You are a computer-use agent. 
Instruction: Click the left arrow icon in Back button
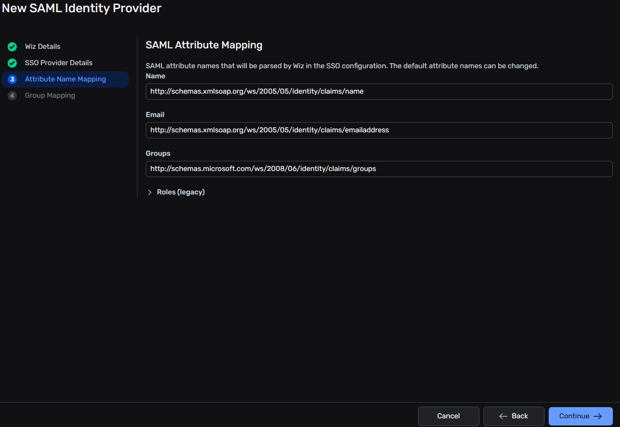click(x=503, y=416)
